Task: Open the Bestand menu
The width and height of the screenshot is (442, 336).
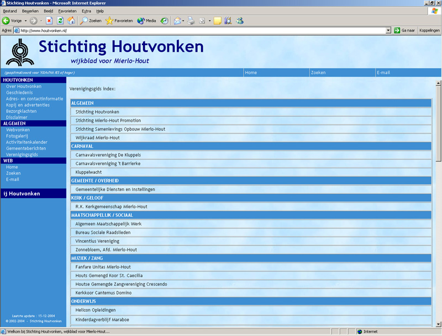Action: point(10,11)
